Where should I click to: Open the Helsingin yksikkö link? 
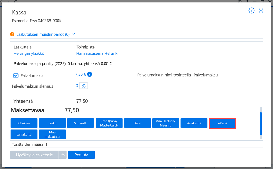(x=29, y=53)
